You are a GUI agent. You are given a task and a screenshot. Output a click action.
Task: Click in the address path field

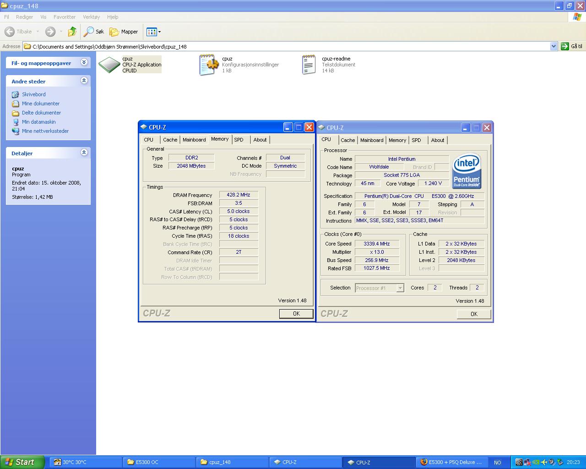[x=286, y=46]
